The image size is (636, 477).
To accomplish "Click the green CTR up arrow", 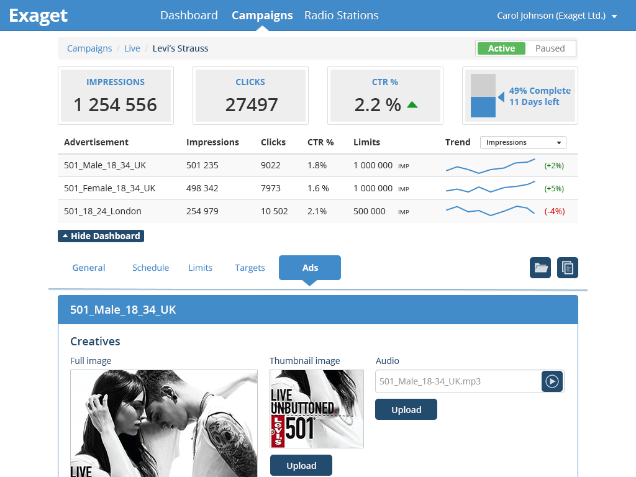I will (412, 105).
